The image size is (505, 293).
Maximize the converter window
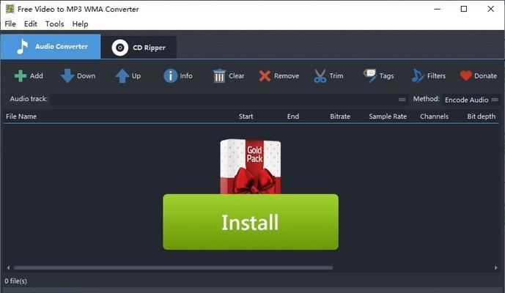(x=464, y=9)
